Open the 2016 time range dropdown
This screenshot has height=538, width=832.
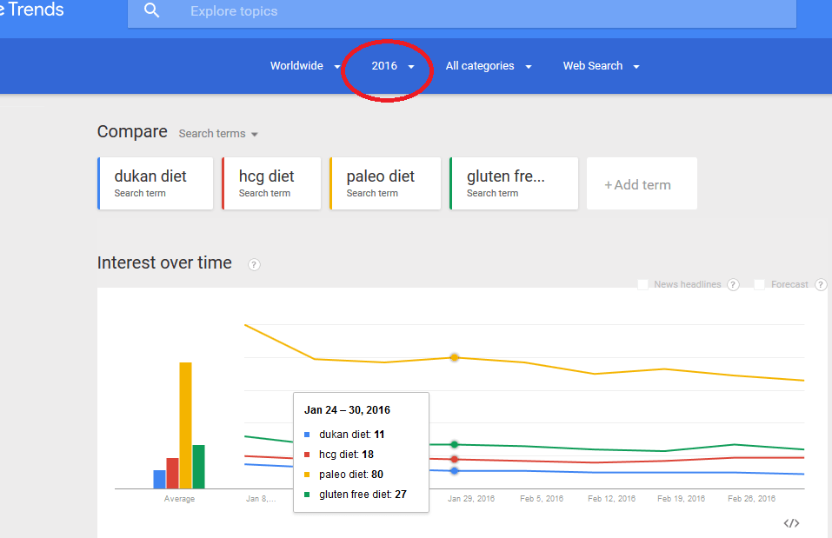[x=393, y=66]
